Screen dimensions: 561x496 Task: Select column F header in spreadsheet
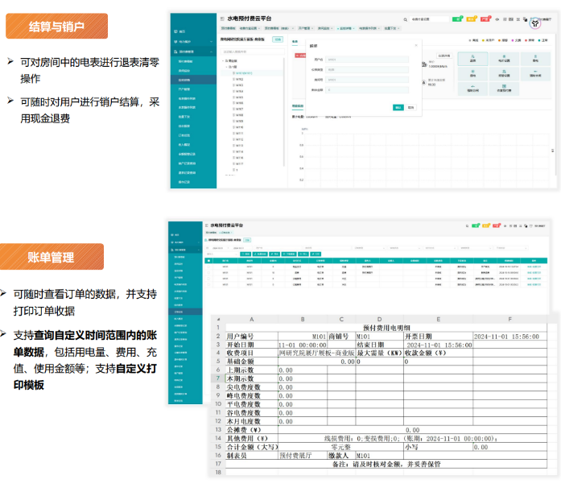coord(509,319)
